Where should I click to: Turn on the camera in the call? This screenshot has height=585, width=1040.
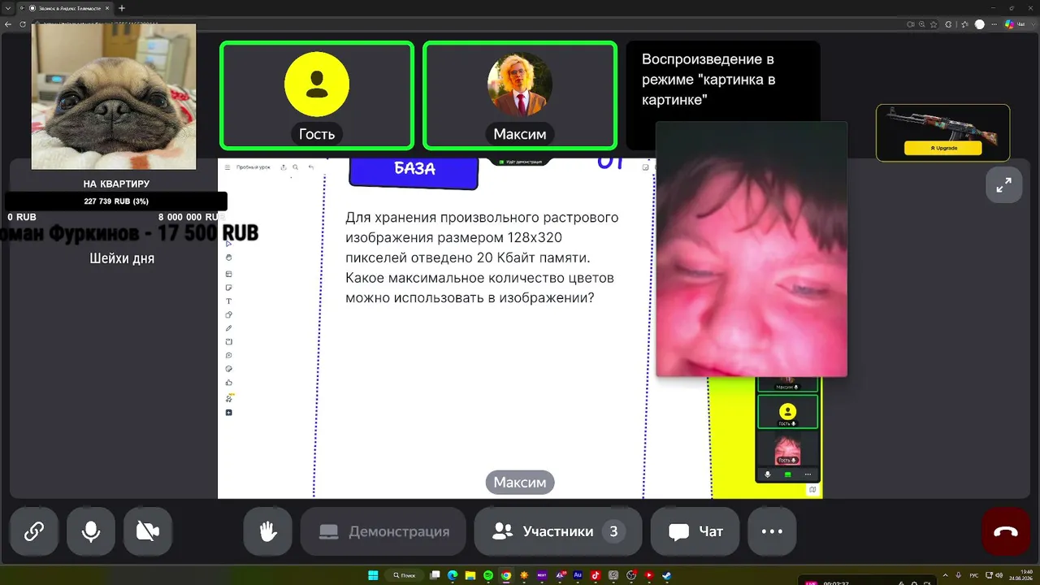click(x=148, y=531)
